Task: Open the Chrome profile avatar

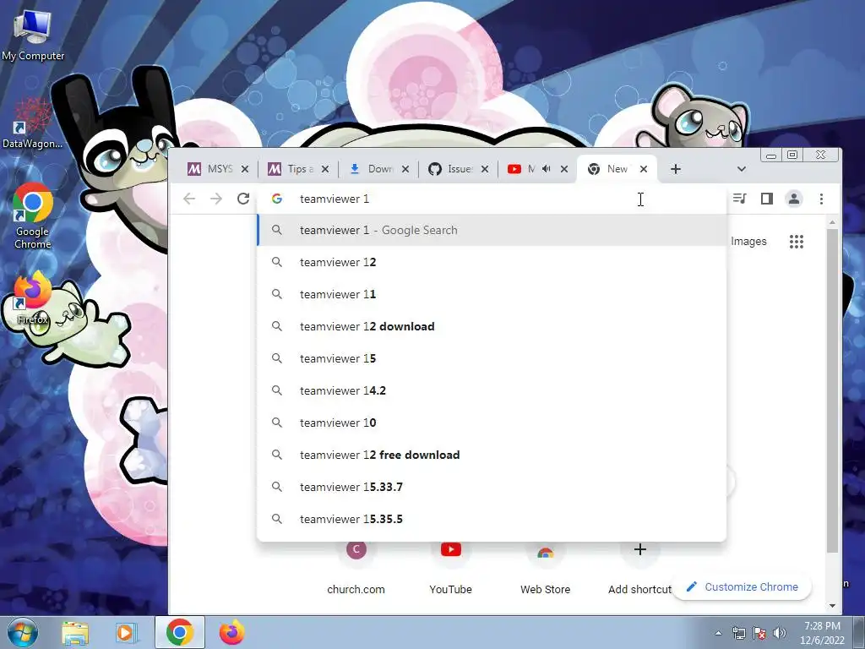Action: tap(794, 199)
